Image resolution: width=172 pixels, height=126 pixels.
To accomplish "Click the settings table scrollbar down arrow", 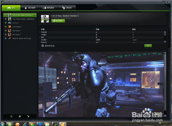I will [165, 42].
